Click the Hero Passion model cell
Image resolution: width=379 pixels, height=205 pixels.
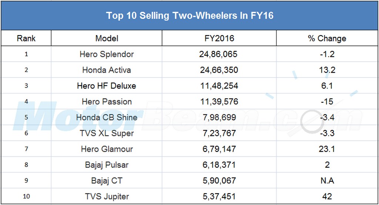[x=107, y=102]
